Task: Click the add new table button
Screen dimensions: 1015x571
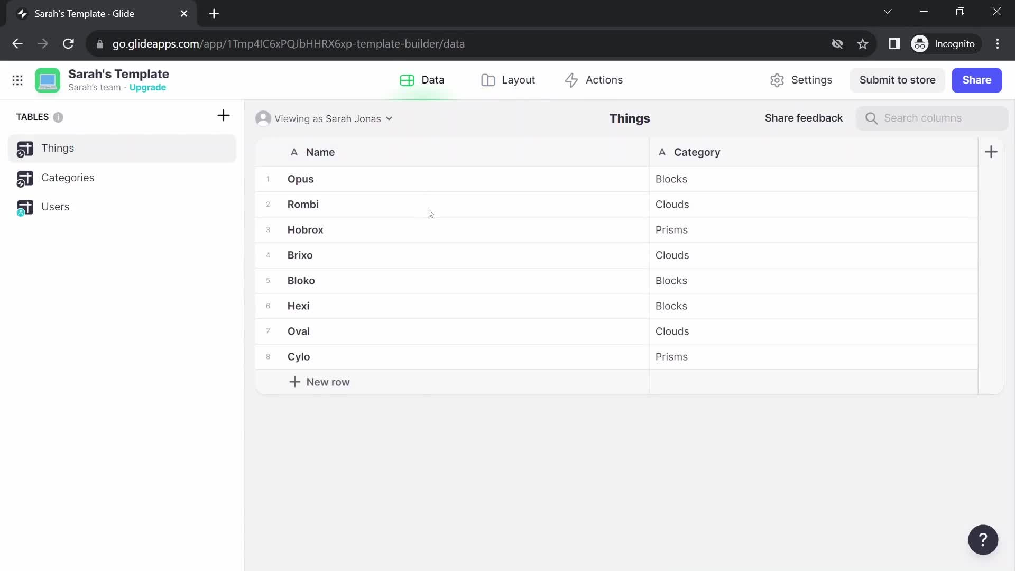Action: click(224, 116)
